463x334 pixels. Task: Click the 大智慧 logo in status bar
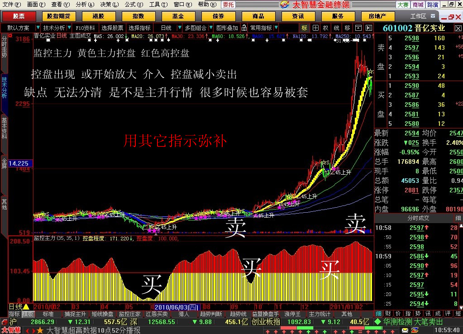[x=11, y=330]
